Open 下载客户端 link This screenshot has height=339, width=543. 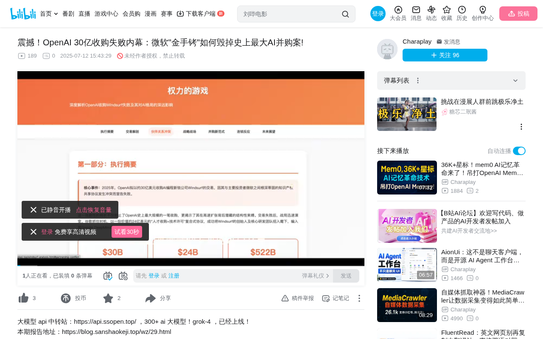201,14
